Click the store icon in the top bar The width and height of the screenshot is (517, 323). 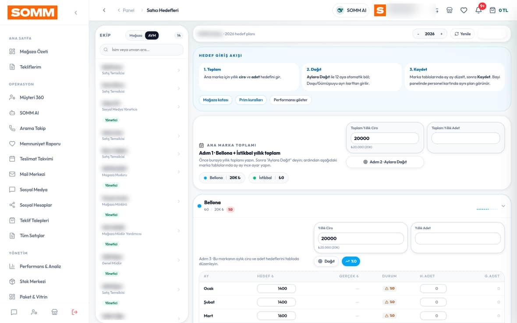click(x=450, y=10)
